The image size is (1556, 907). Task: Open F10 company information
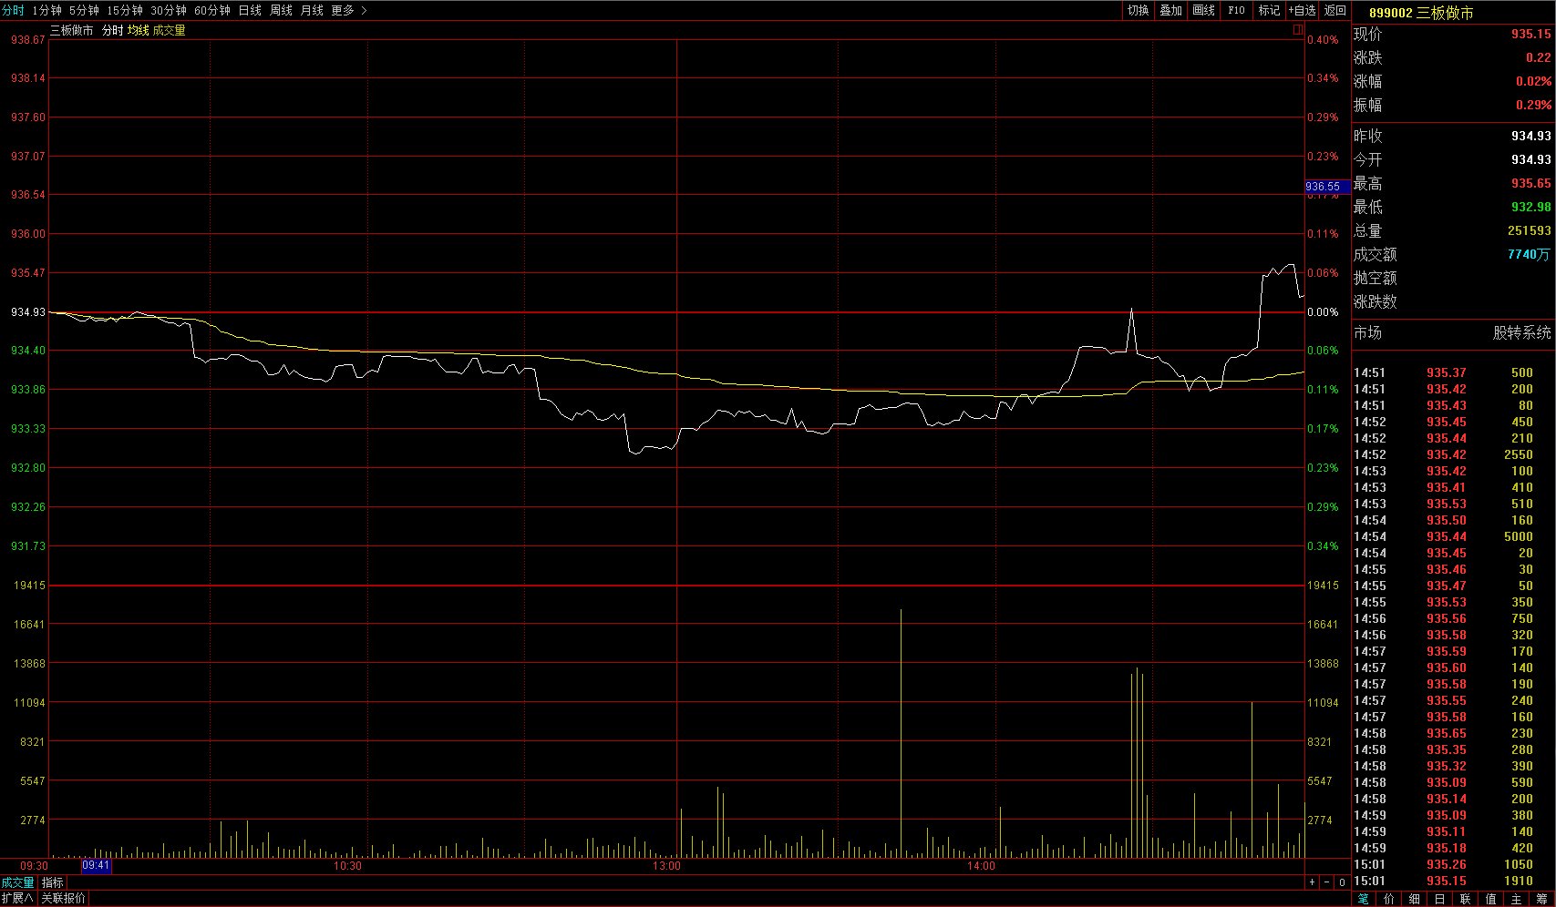[x=1236, y=10]
